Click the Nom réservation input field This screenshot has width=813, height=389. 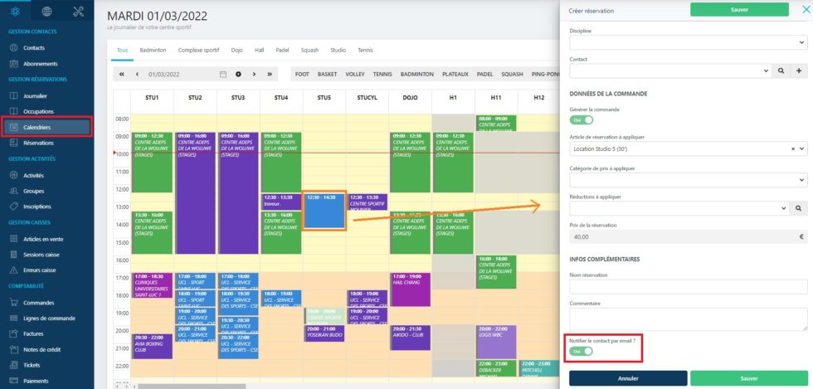click(688, 286)
